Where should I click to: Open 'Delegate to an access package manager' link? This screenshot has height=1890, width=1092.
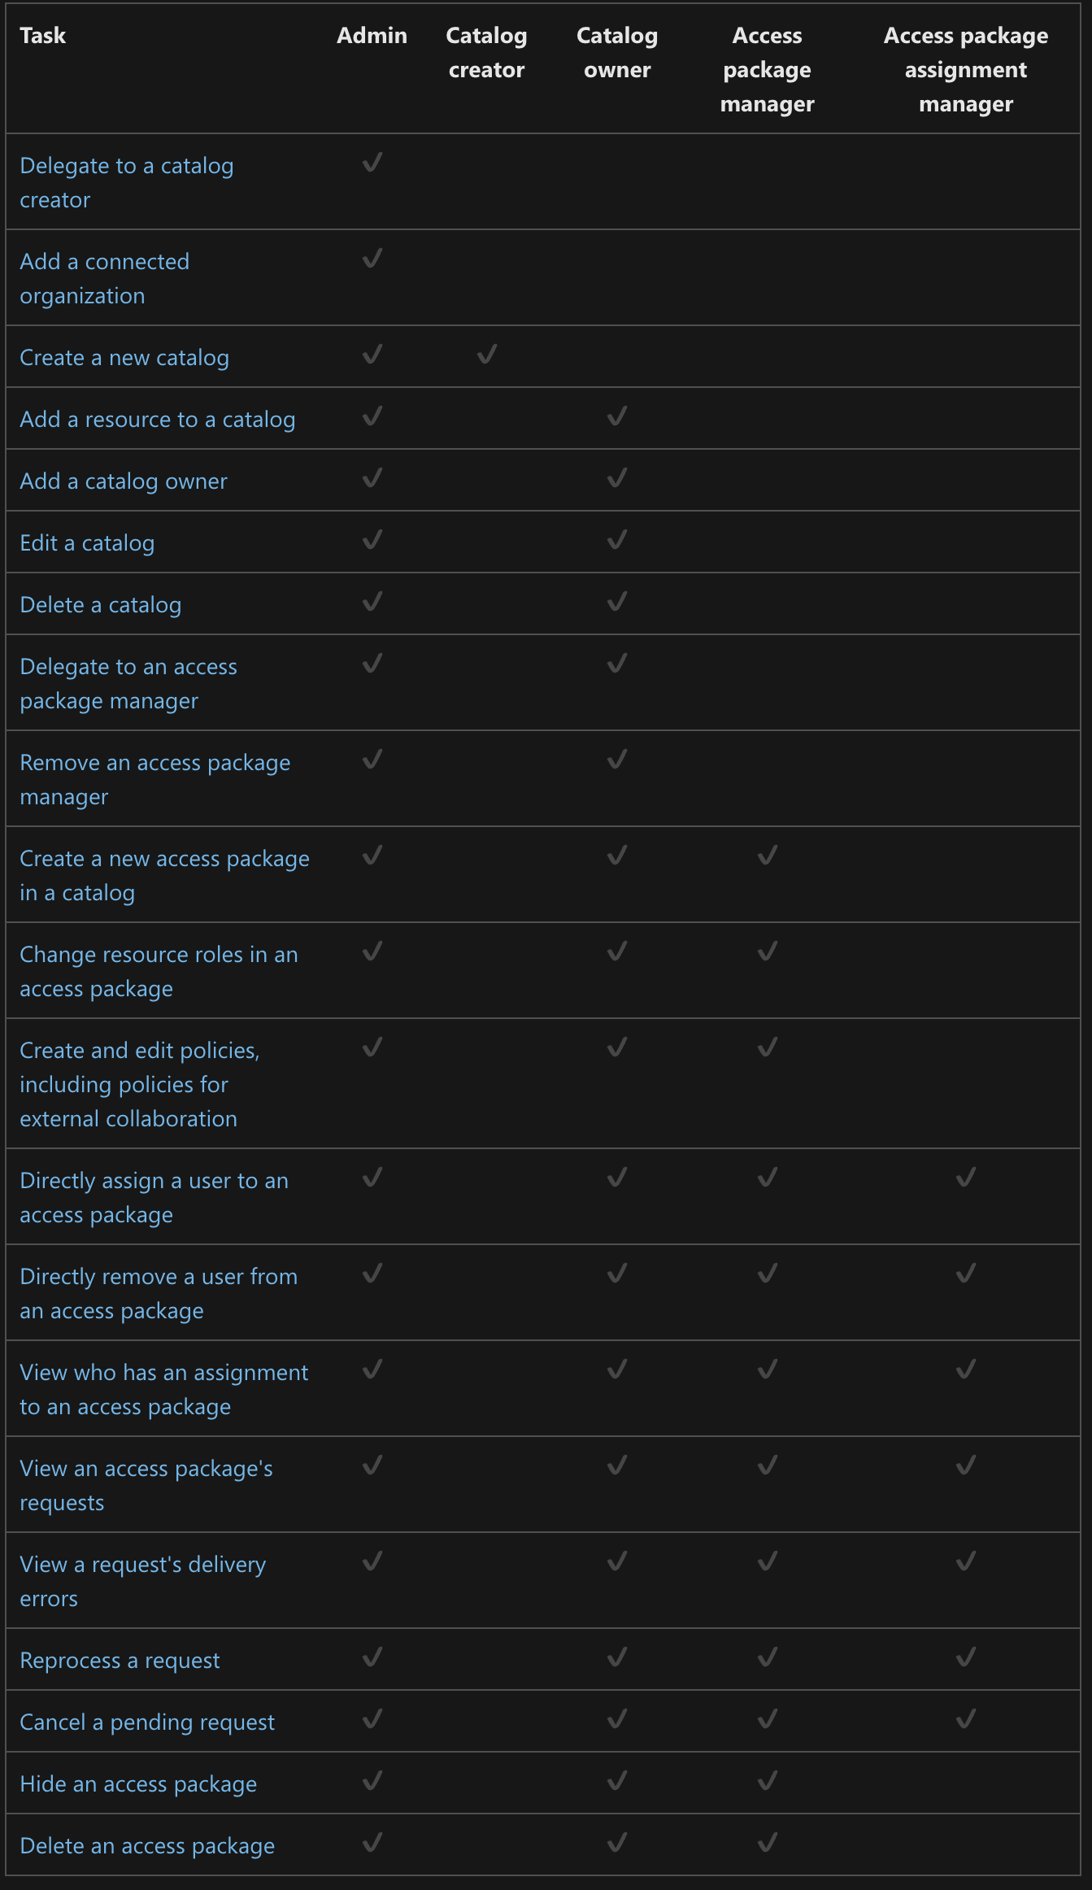pos(128,683)
